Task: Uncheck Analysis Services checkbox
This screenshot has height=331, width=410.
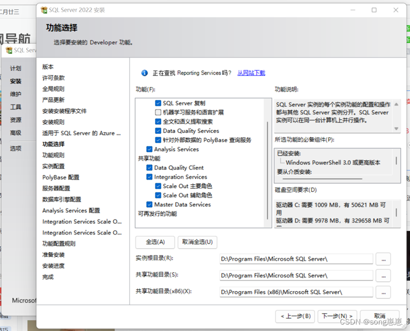Action: tap(149, 149)
